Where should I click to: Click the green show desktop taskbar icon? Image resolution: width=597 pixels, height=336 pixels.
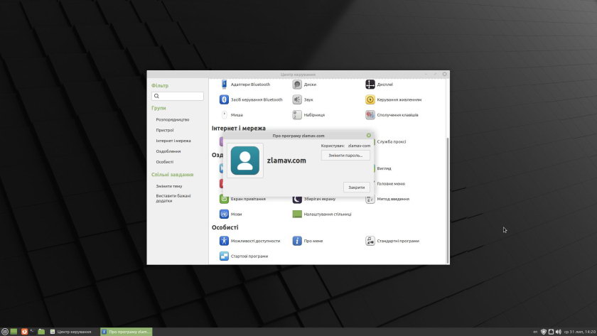coord(14,332)
